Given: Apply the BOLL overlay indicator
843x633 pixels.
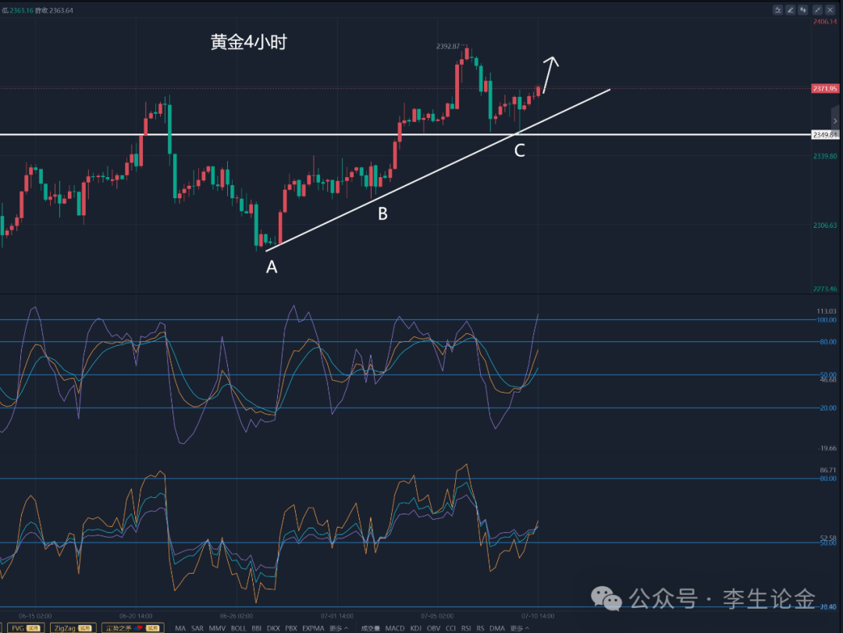Looking at the screenshot, I should [x=238, y=628].
